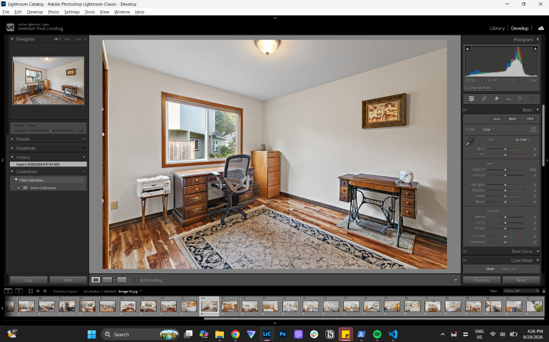This screenshot has height=342, width=549.
Task: Enable the Soft Proofing checkbox
Action: tap(136, 280)
